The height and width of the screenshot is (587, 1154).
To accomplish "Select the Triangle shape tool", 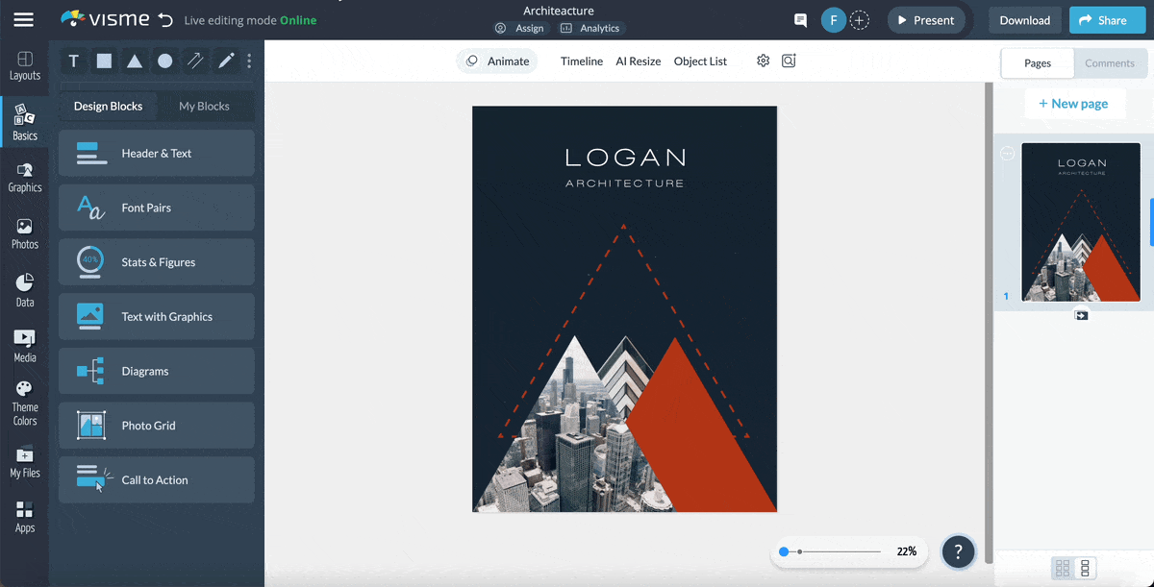I will [135, 61].
